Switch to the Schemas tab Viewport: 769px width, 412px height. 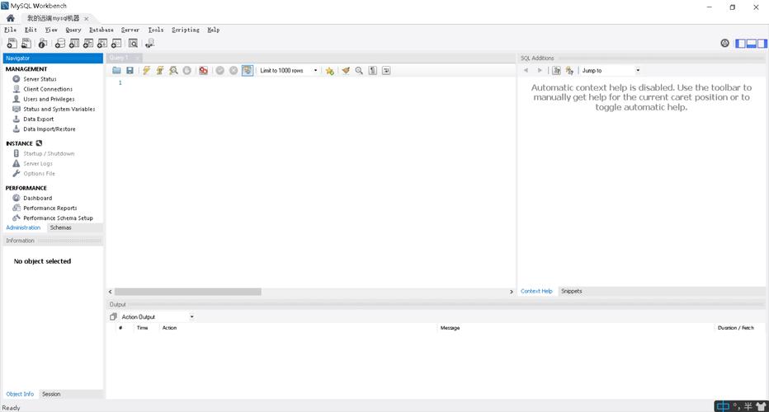point(60,227)
